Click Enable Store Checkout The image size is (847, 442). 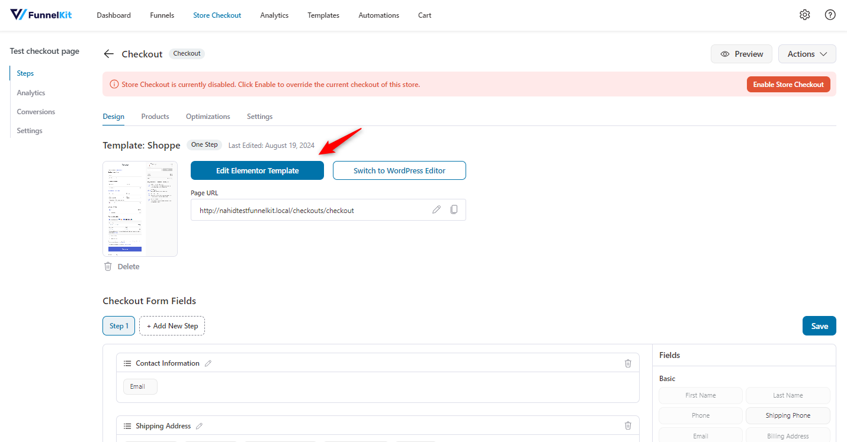[x=788, y=85]
